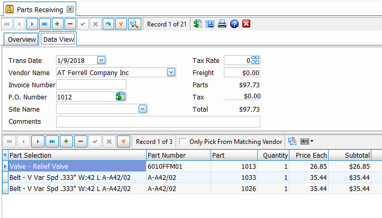This screenshot has height=218, width=382.
Task: Select Parts Receiving window tab
Action: (x=40, y=10)
